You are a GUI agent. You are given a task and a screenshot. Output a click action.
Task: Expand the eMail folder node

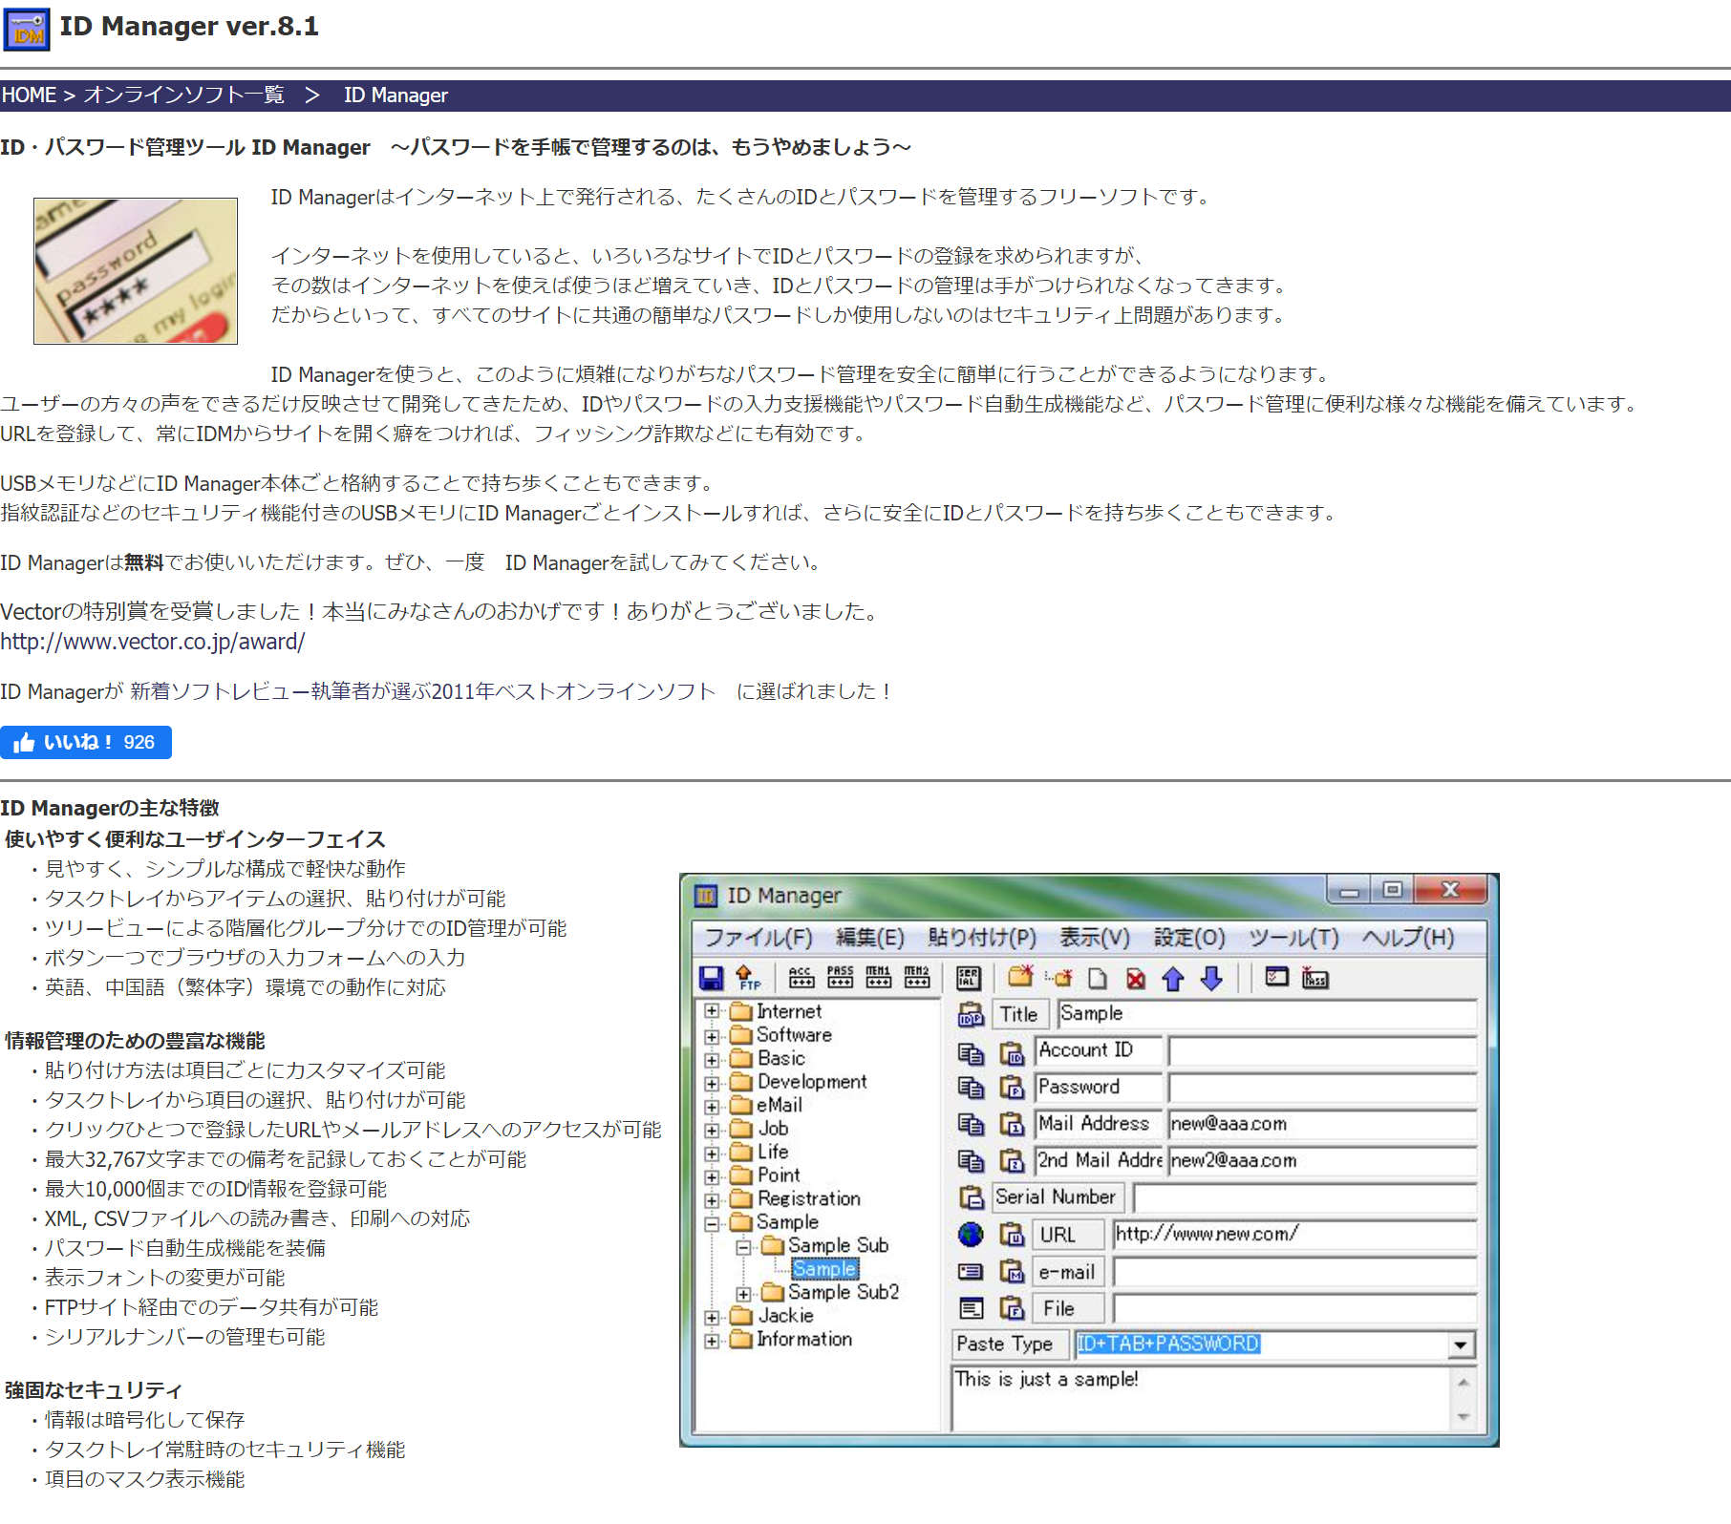pos(712,1107)
